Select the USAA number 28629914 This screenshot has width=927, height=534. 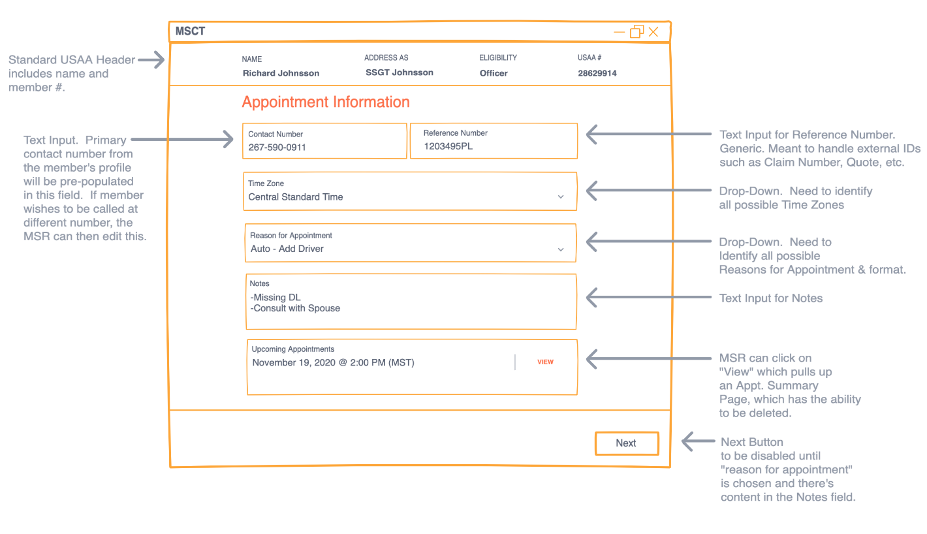597,73
